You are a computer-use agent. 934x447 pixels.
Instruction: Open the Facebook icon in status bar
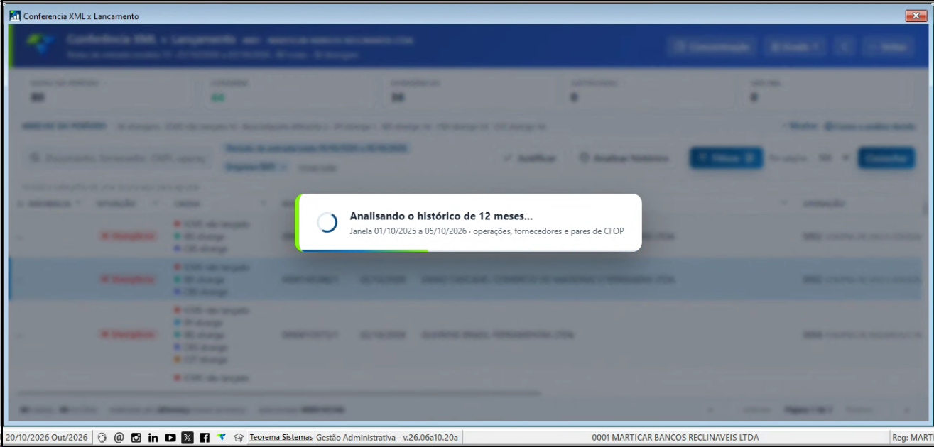(x=205, y=438)
